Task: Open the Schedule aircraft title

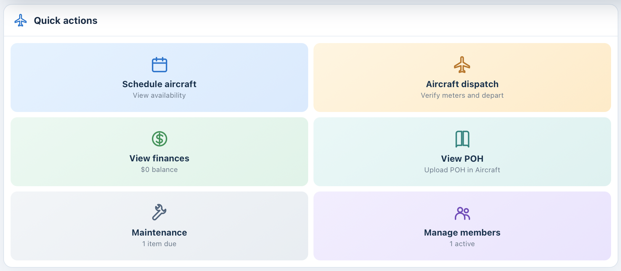Action: tap(159, 84)
